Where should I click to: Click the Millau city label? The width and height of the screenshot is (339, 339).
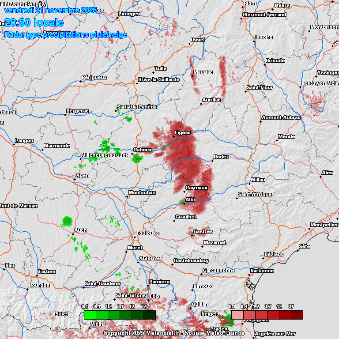click(x=258, y=180)
